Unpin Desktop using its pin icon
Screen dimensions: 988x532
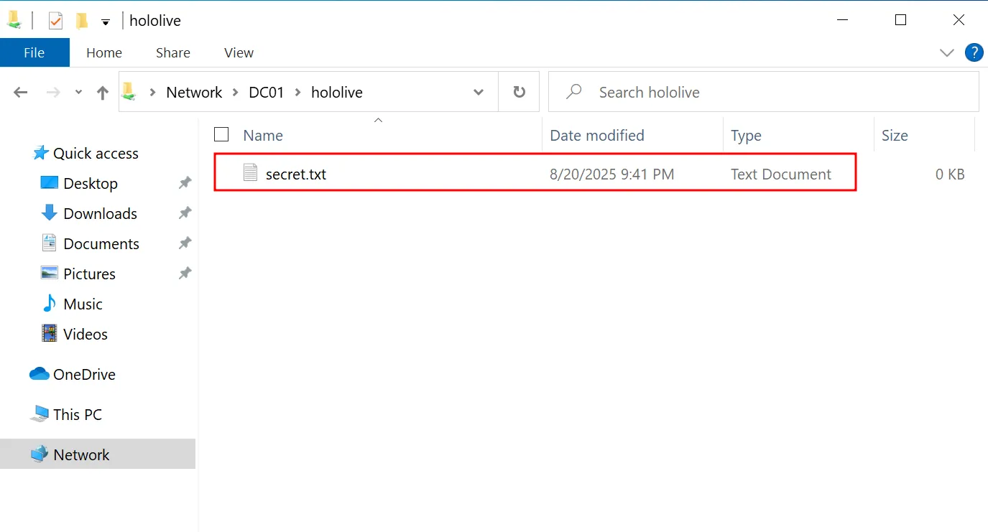coord(185,183)
